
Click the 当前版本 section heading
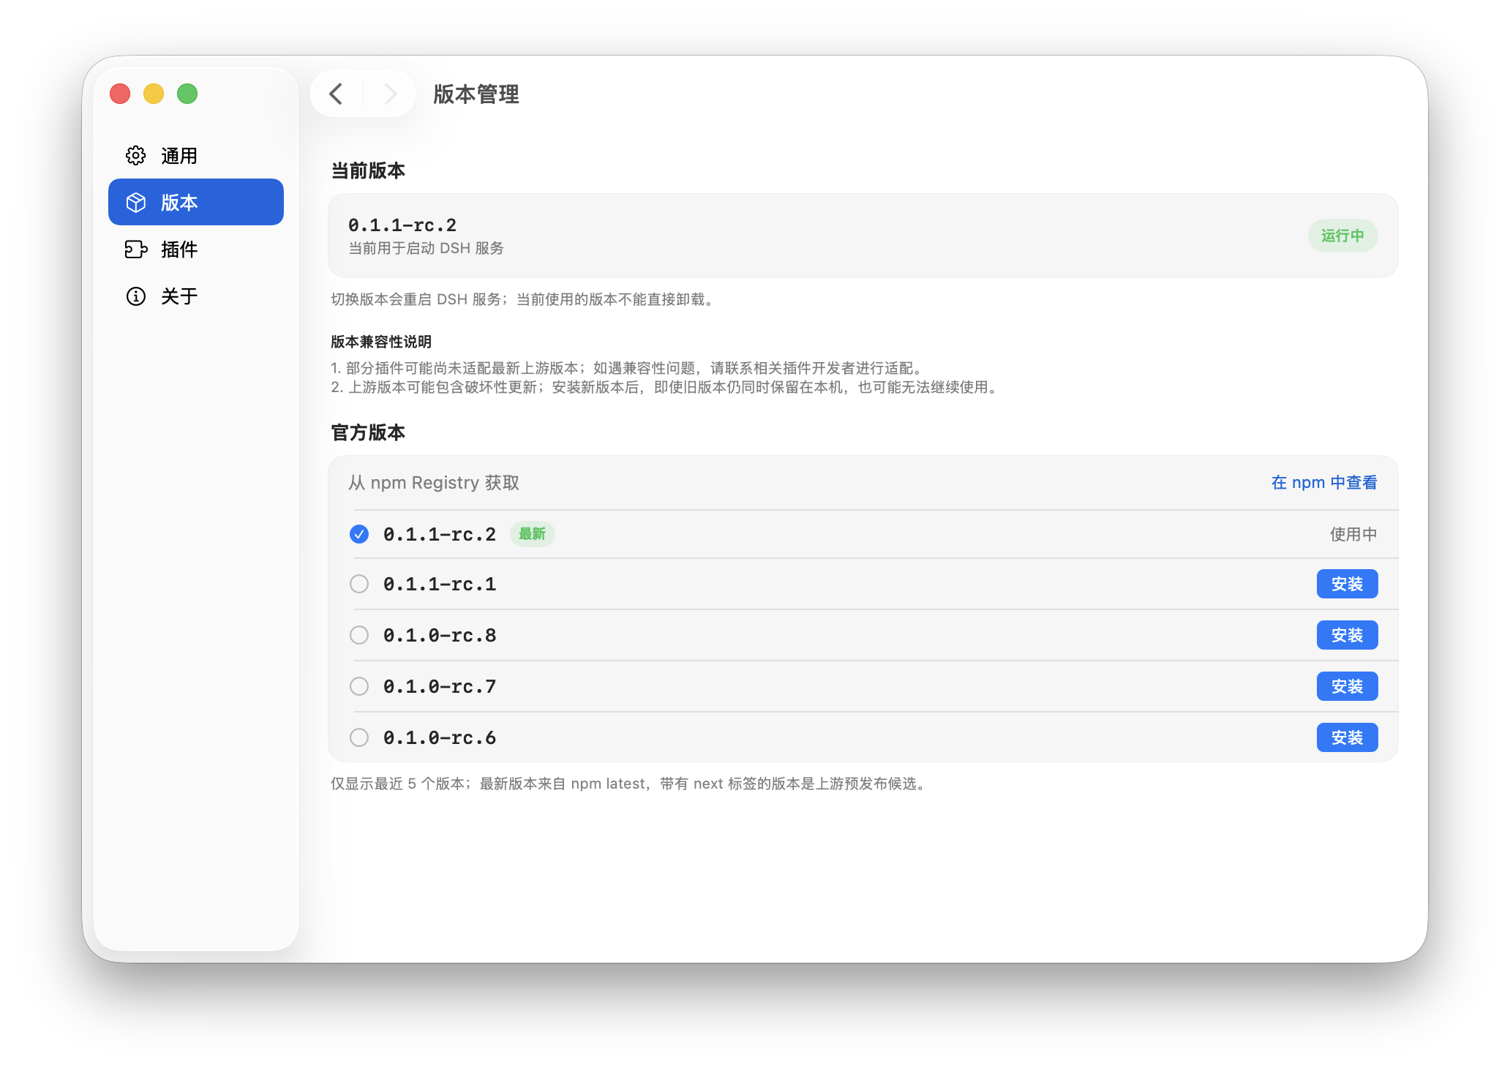[368, 170]
